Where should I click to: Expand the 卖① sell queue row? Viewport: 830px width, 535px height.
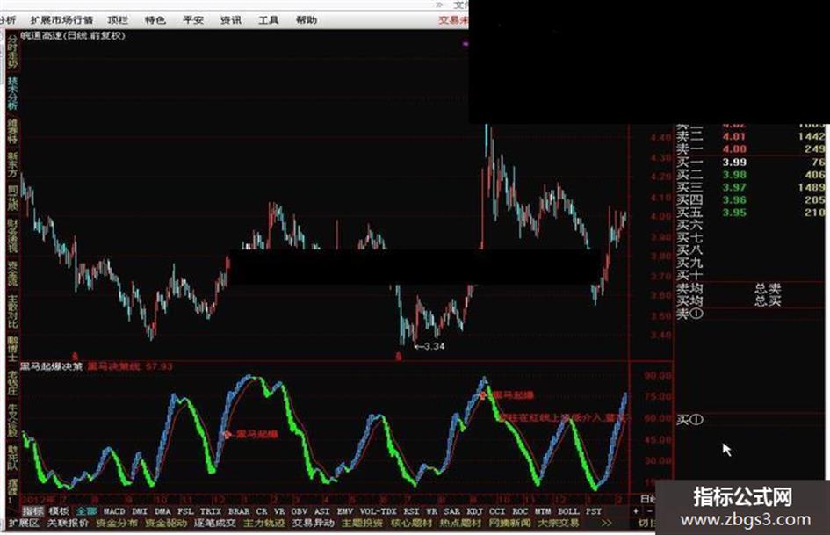[x=689, y=314]
